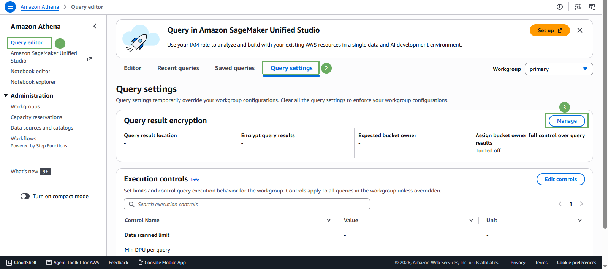
Task: Open Console Mobile App link
Action: [162, 263]
